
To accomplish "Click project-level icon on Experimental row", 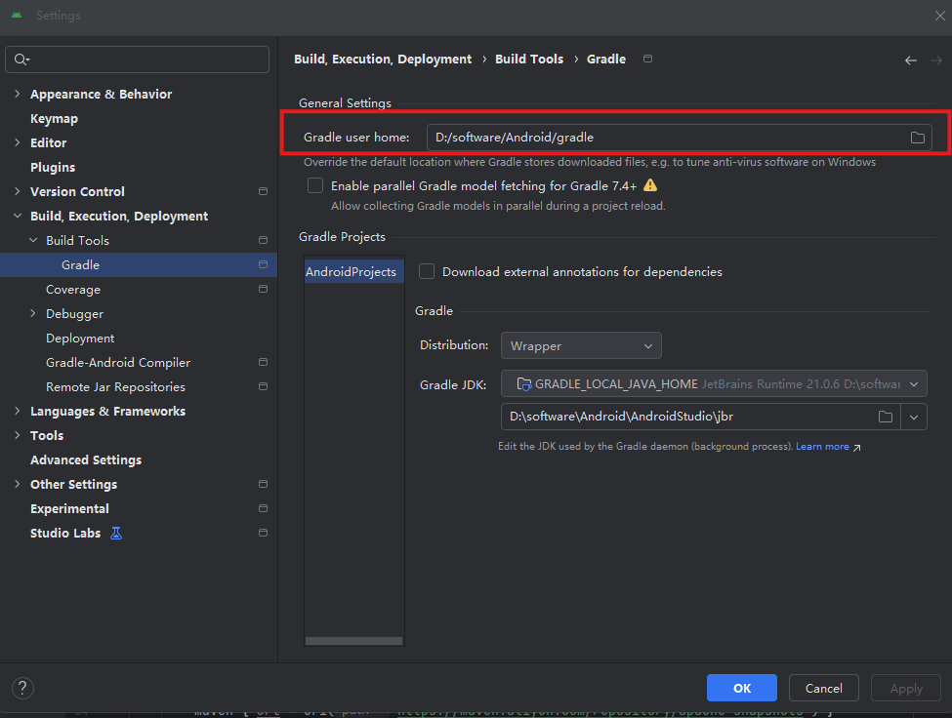I will click(263, 508).
